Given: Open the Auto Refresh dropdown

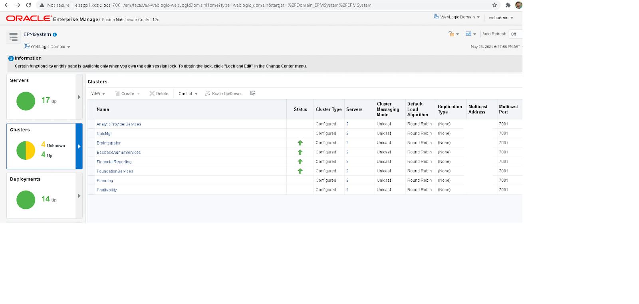Looking at the screenshot, I should (x=515, y=34).
